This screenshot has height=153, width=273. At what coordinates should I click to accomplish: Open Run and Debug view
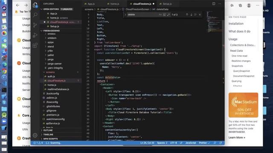pos(35,35)
